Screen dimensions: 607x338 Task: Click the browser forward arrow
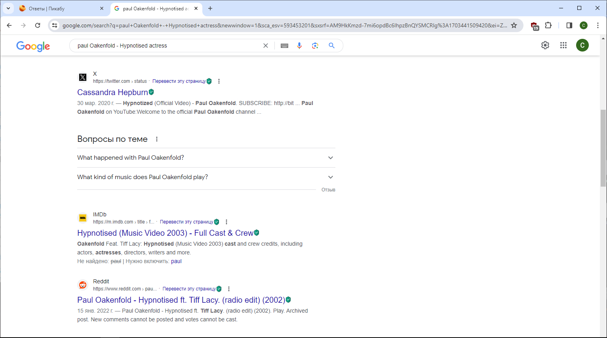[x=23, y=25]
